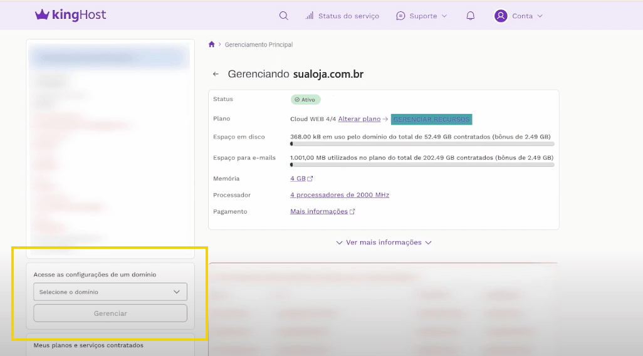
Task: Click external link icon next to 4 GB
Action: click(310, 179)
